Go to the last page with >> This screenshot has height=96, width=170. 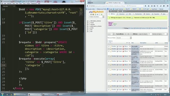click(128, 34)
